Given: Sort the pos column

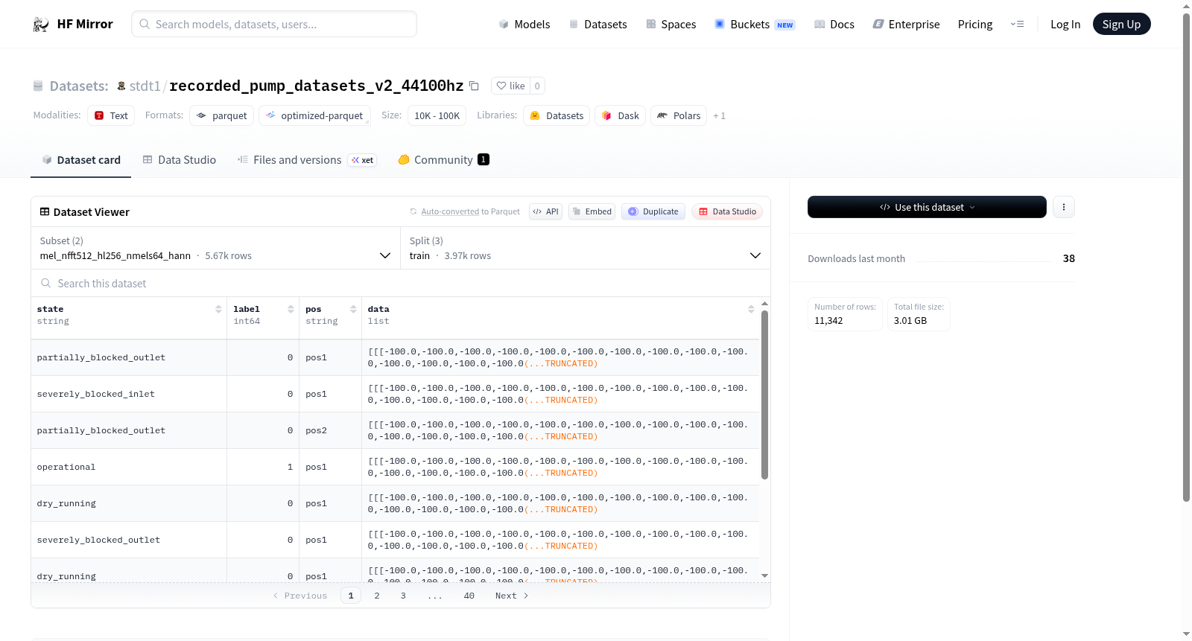Looking at the screenshot, I should (353, 309).
